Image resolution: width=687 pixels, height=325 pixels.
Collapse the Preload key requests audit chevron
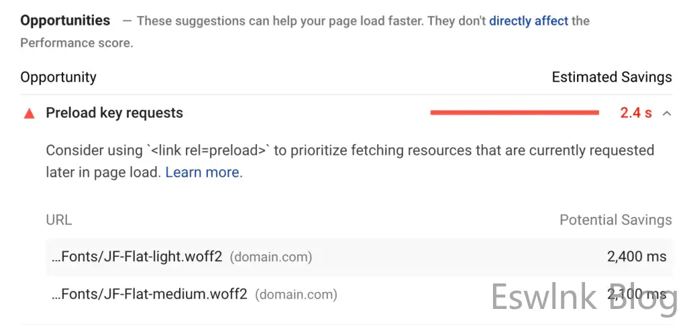(x=666, y=113)
